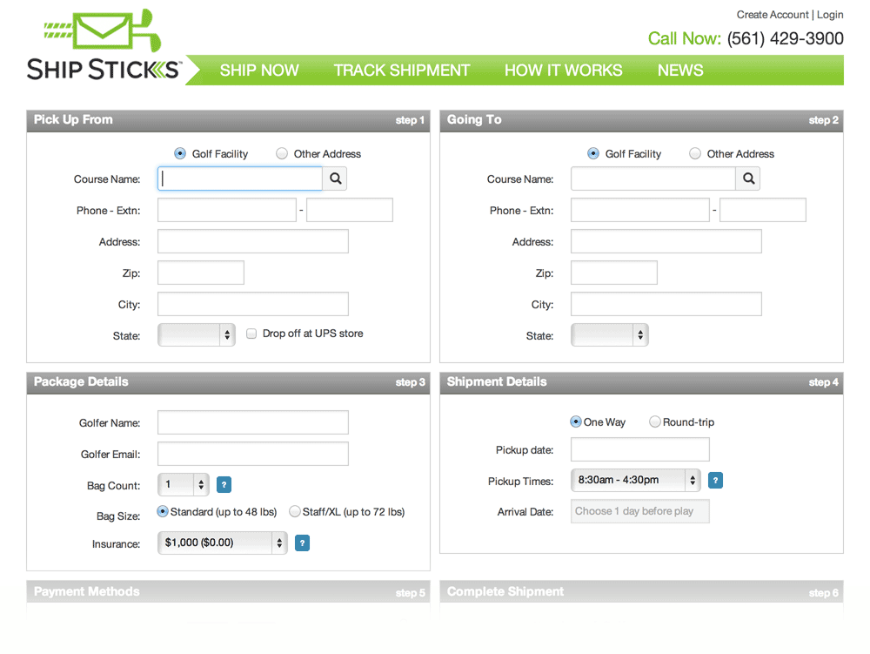Click Going To Address field

point(666,241)
